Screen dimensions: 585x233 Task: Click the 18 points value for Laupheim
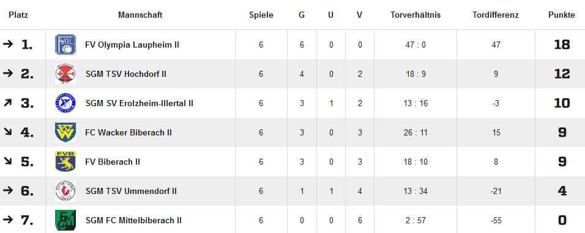click(562, 45)
